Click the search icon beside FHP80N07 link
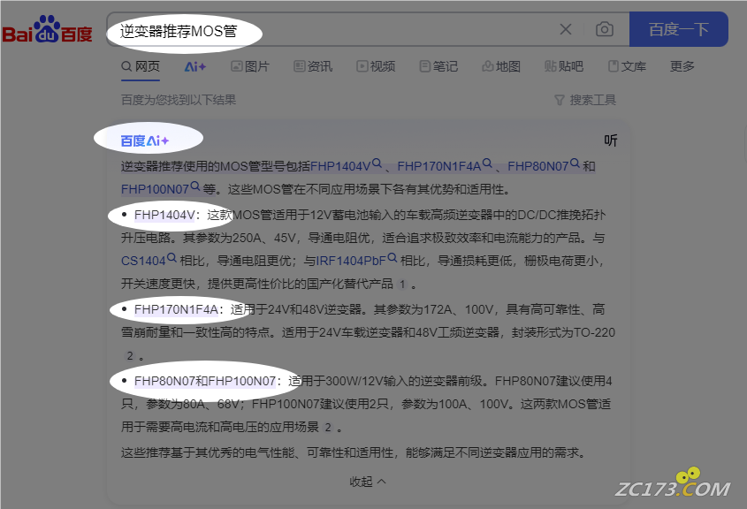This screenshot has height=509, width=747. pos(575,163)
